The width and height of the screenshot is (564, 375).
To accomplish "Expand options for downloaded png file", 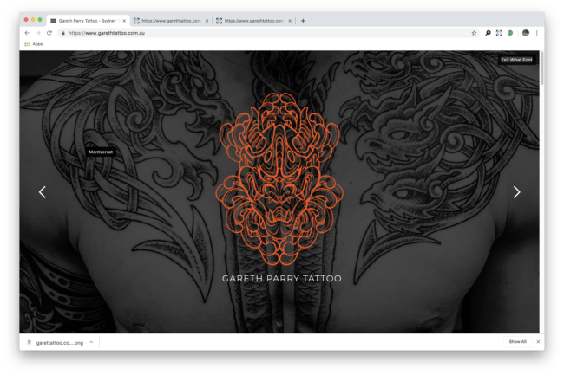I will [x=91, y=342].
